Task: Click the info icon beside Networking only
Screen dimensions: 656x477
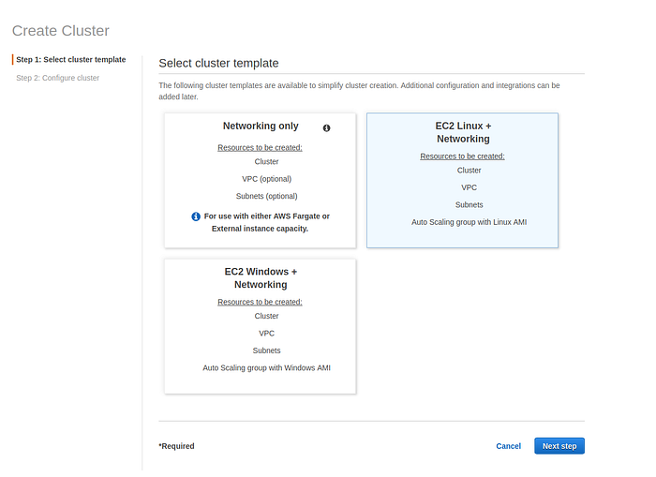Action: [x=326, y=128]
